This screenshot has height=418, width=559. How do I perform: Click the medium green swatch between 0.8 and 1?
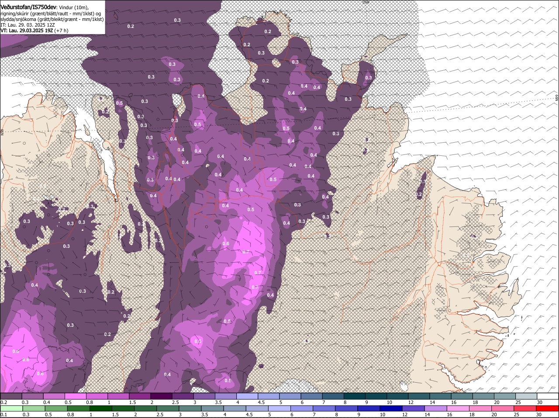pos(79,408)
